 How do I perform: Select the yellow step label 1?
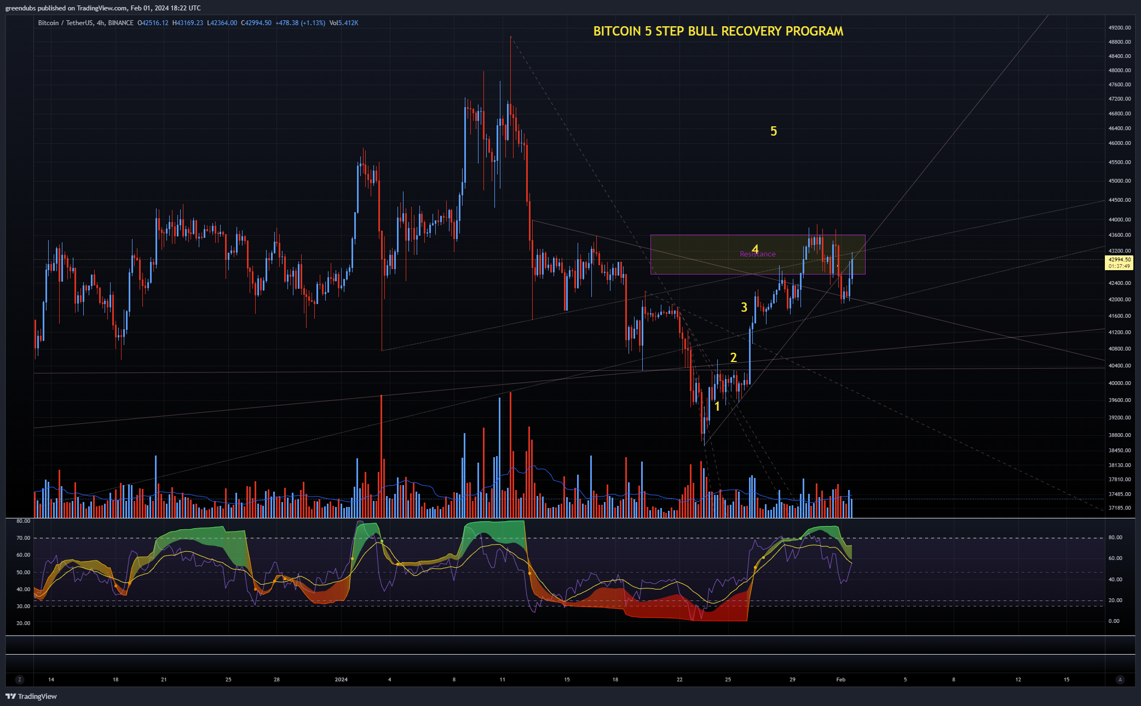point(717,407)
